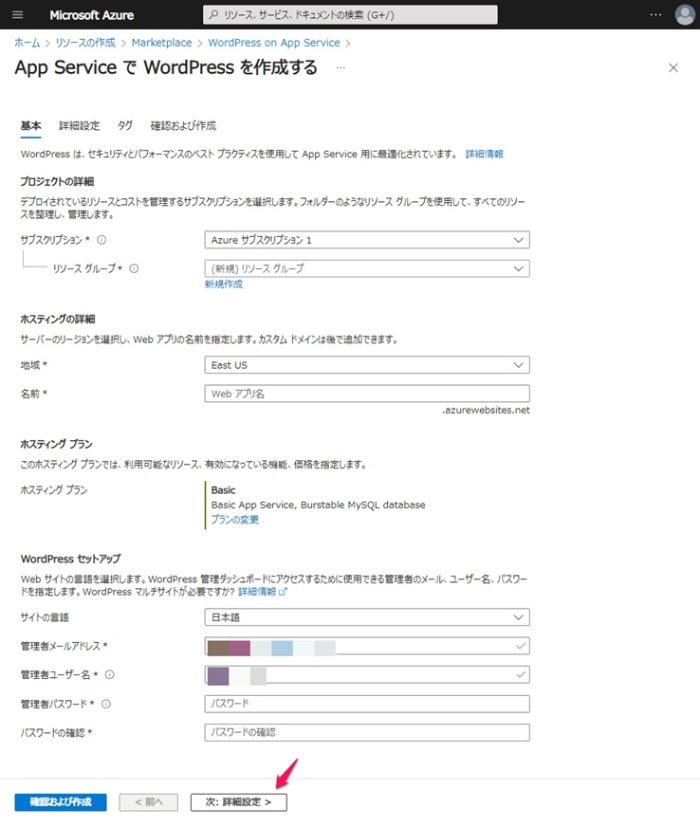Click 次: 詳細設定 > button

[239, 801]
